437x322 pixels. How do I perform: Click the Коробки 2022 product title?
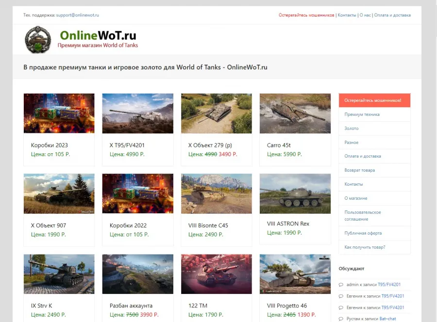[128, 225]
